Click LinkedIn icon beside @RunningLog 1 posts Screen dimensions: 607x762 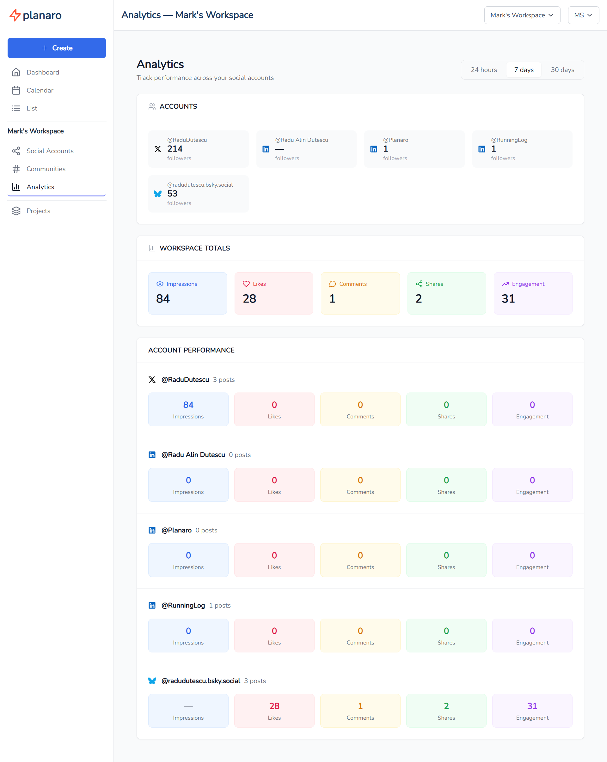152,605
